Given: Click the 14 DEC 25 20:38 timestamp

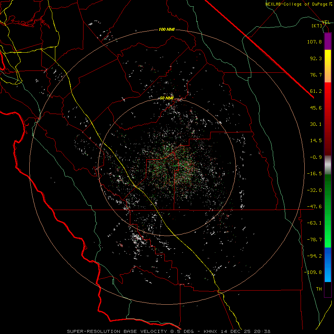Looking at the screenshot, I should [x=245, y=331].
